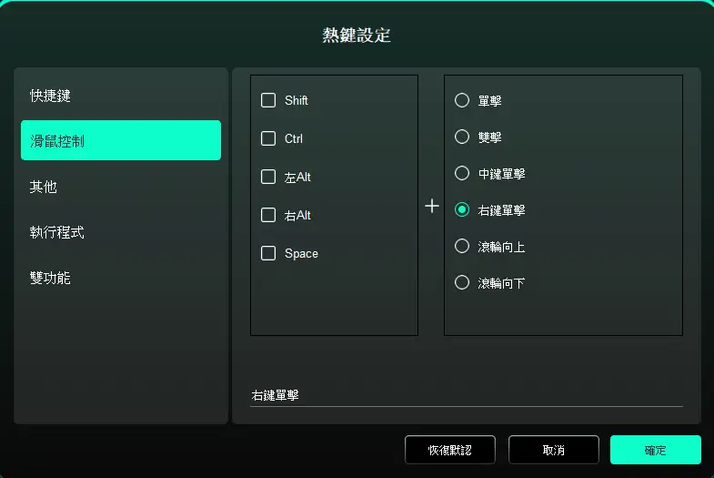Switch to the 雙功能 tab

click(x=121, y=278)
